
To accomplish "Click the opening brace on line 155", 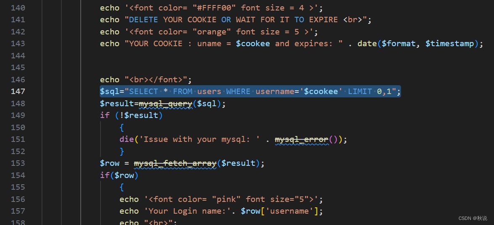I will [122, 187].
